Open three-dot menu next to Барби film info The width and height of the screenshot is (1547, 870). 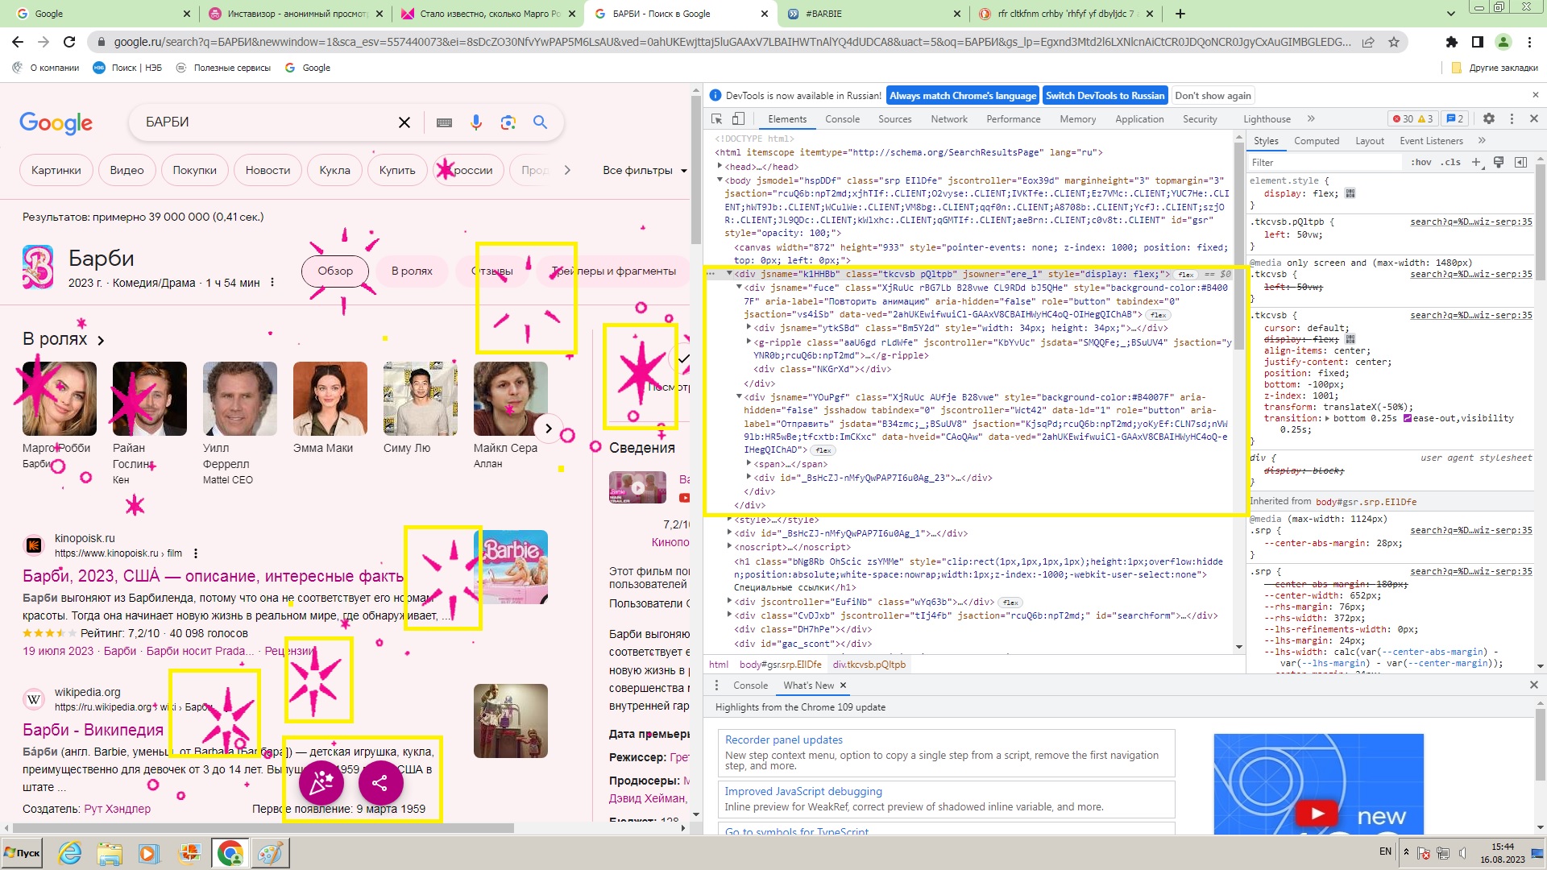tap(272, 282)
